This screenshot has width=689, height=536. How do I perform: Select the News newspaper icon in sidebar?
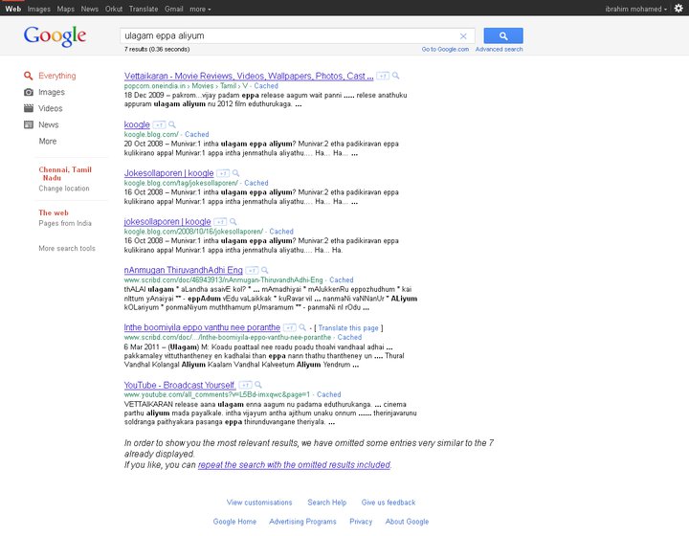coord(29,124)
